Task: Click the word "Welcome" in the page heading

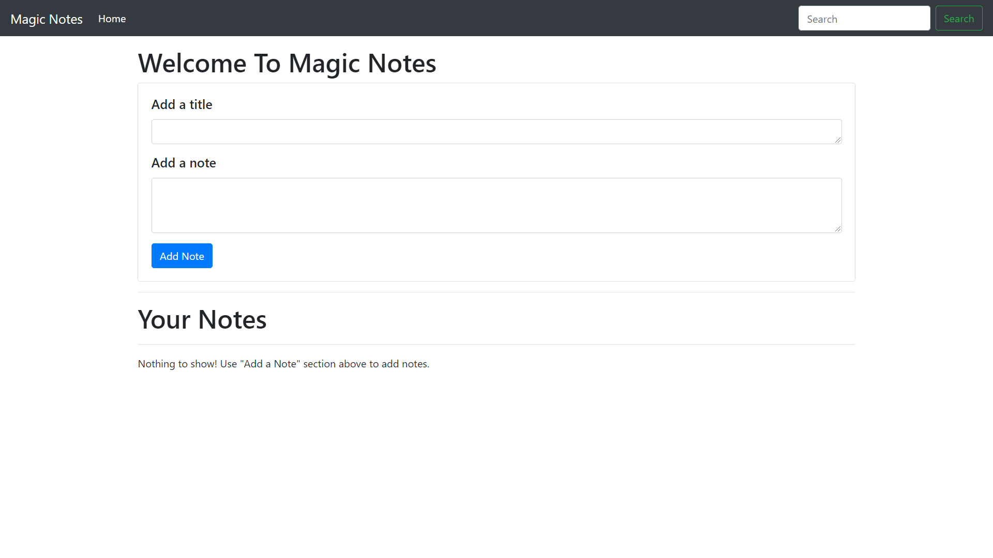Action: 192,64
